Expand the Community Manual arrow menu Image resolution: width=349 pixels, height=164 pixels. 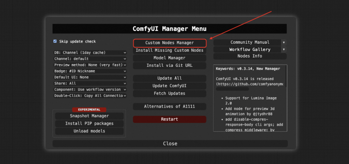[x=284, y=42]
